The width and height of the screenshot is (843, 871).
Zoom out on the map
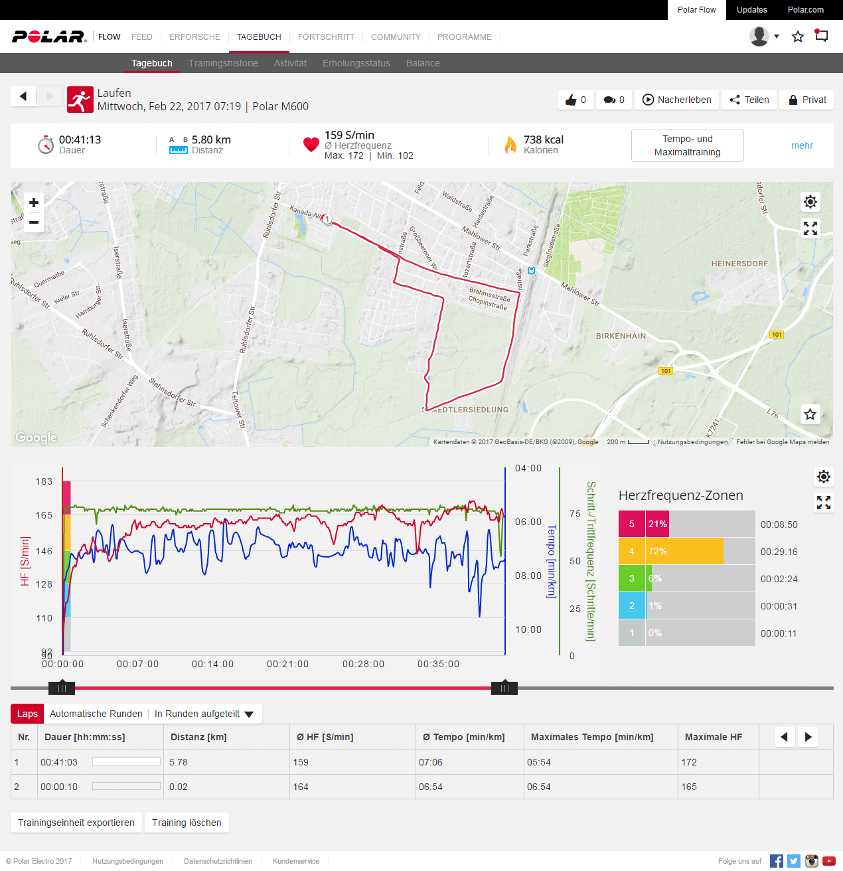(34, 222)
